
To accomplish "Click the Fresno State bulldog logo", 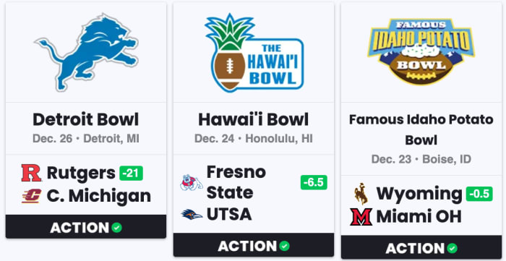I will pos(192,183).
